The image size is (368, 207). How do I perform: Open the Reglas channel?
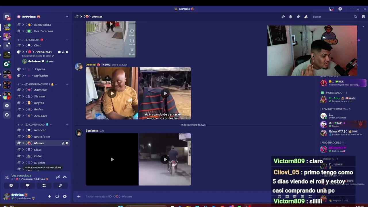click(43, 103)
